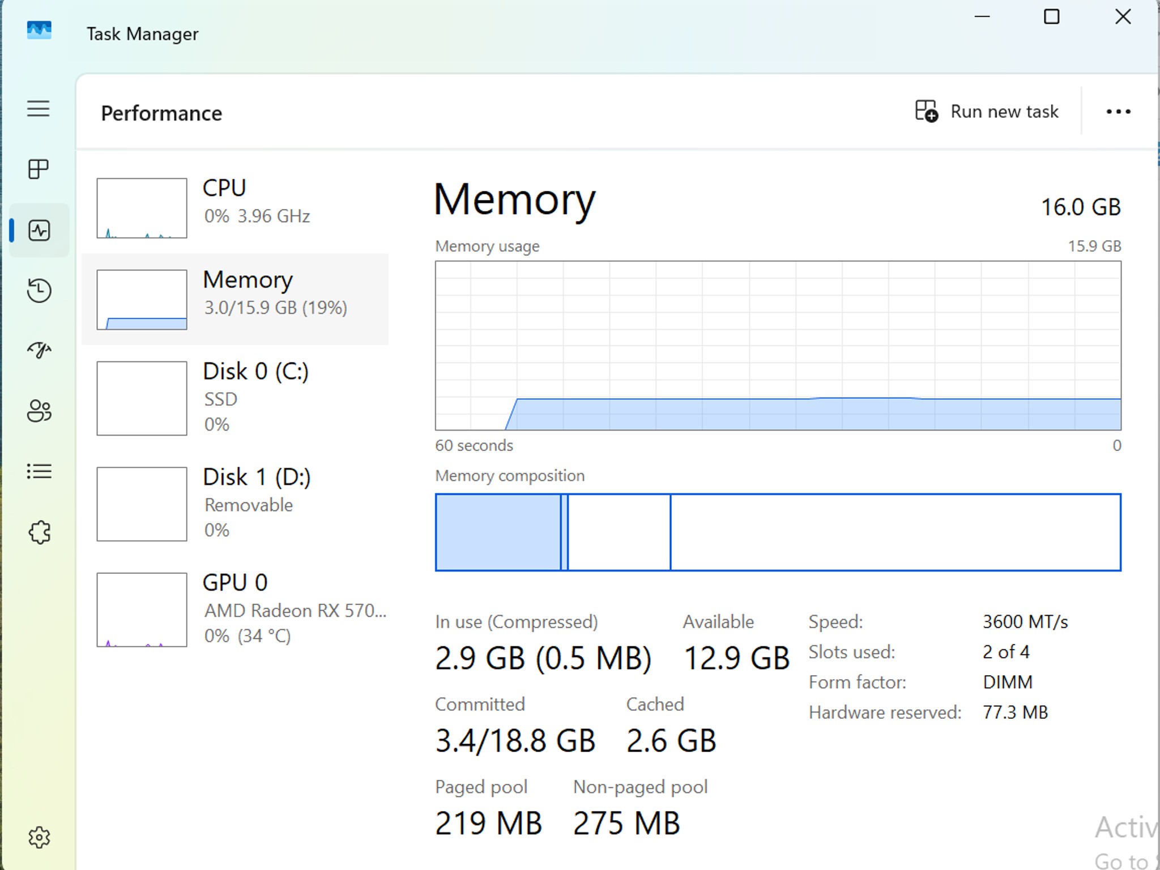The height and width of the screenshot is (870, 1160).
Task: Click the DIMM form factor value
Action: [x=1008, y=682]
